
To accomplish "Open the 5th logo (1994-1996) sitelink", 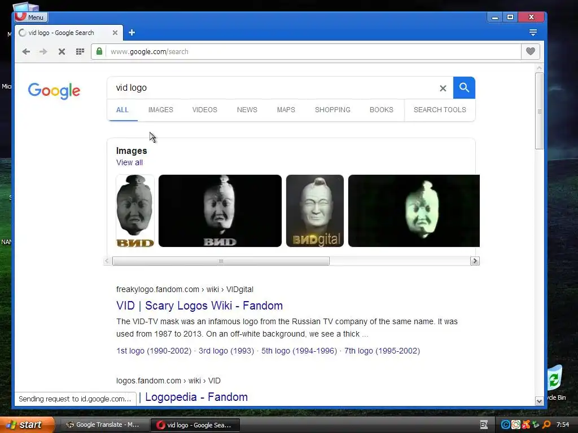I will pyautogui.click(x=299, y=351).
